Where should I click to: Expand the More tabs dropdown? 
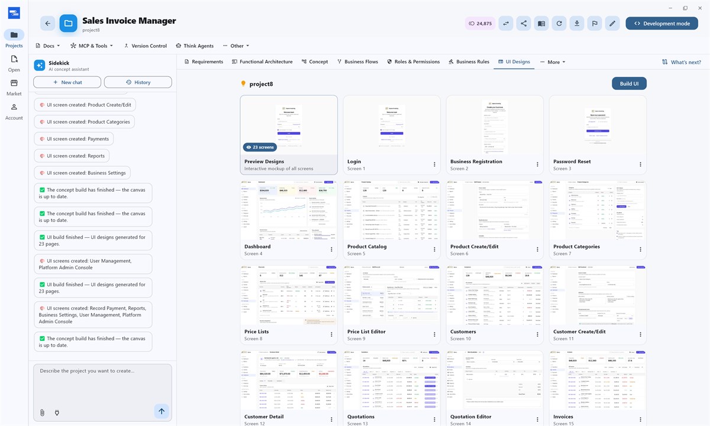[553, 62]
